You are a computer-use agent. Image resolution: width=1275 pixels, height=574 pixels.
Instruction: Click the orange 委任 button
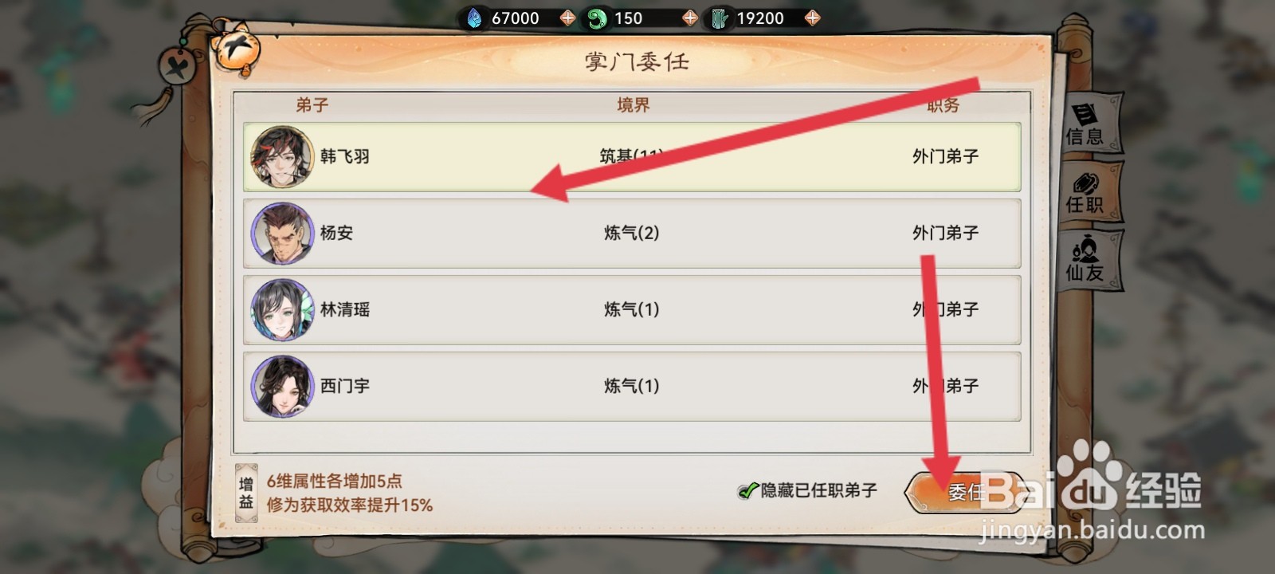coord(964,492)
